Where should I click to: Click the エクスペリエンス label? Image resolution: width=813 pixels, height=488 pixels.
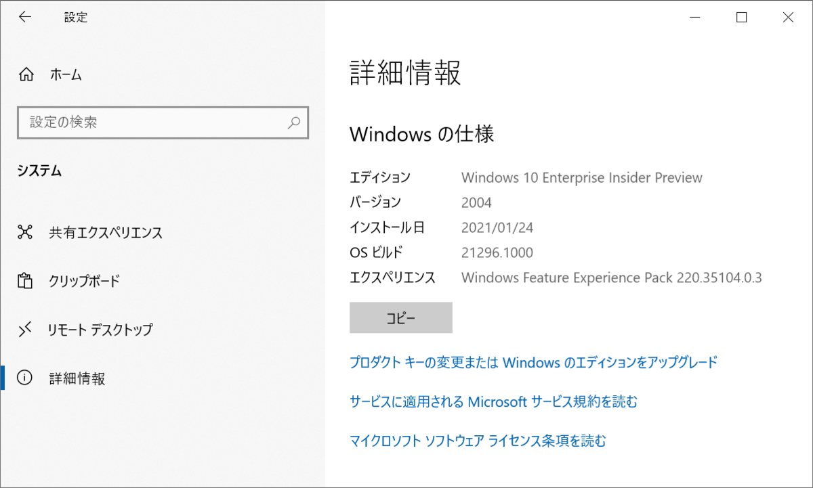[x=392, y=278]
